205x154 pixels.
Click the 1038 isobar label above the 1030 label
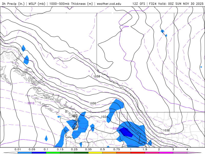(x=97, y=76)
